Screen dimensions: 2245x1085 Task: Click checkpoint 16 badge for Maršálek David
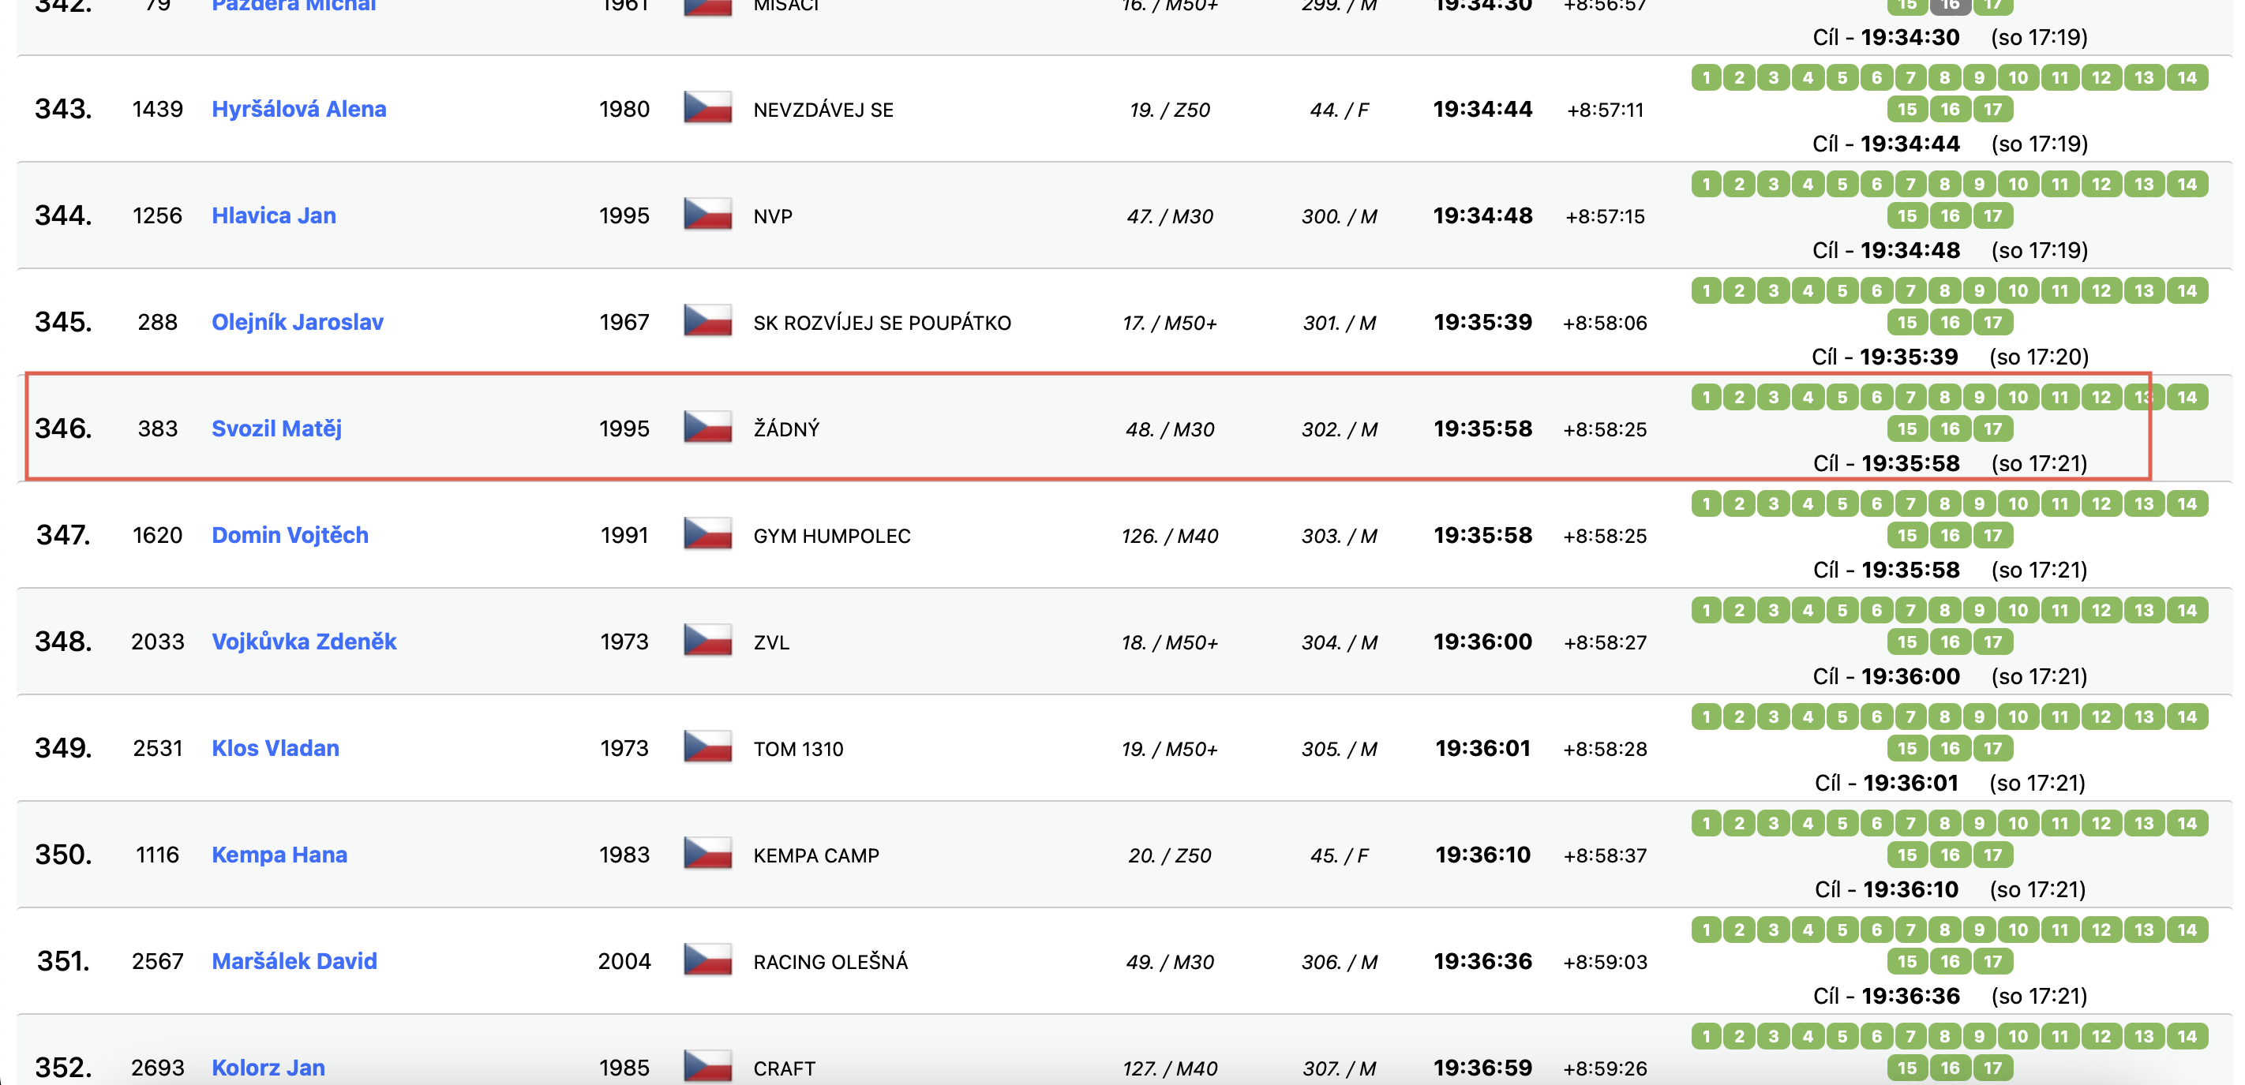coord(1950,961)
